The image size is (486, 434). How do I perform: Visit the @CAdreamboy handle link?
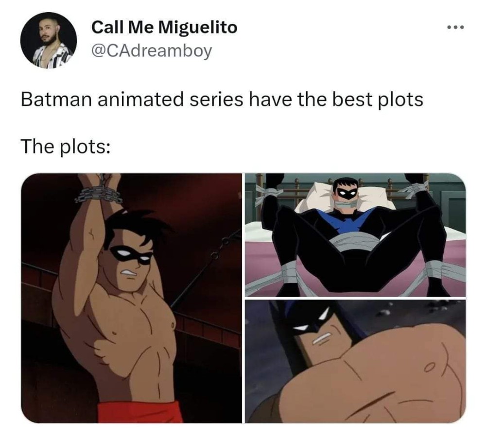pos(152,51)
